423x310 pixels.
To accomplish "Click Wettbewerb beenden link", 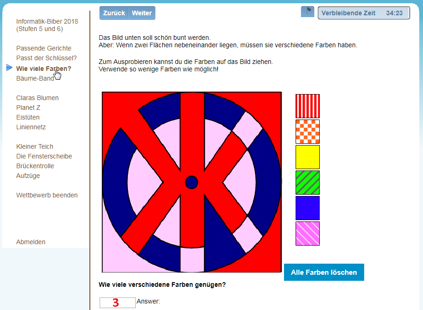I will [47, 195].
